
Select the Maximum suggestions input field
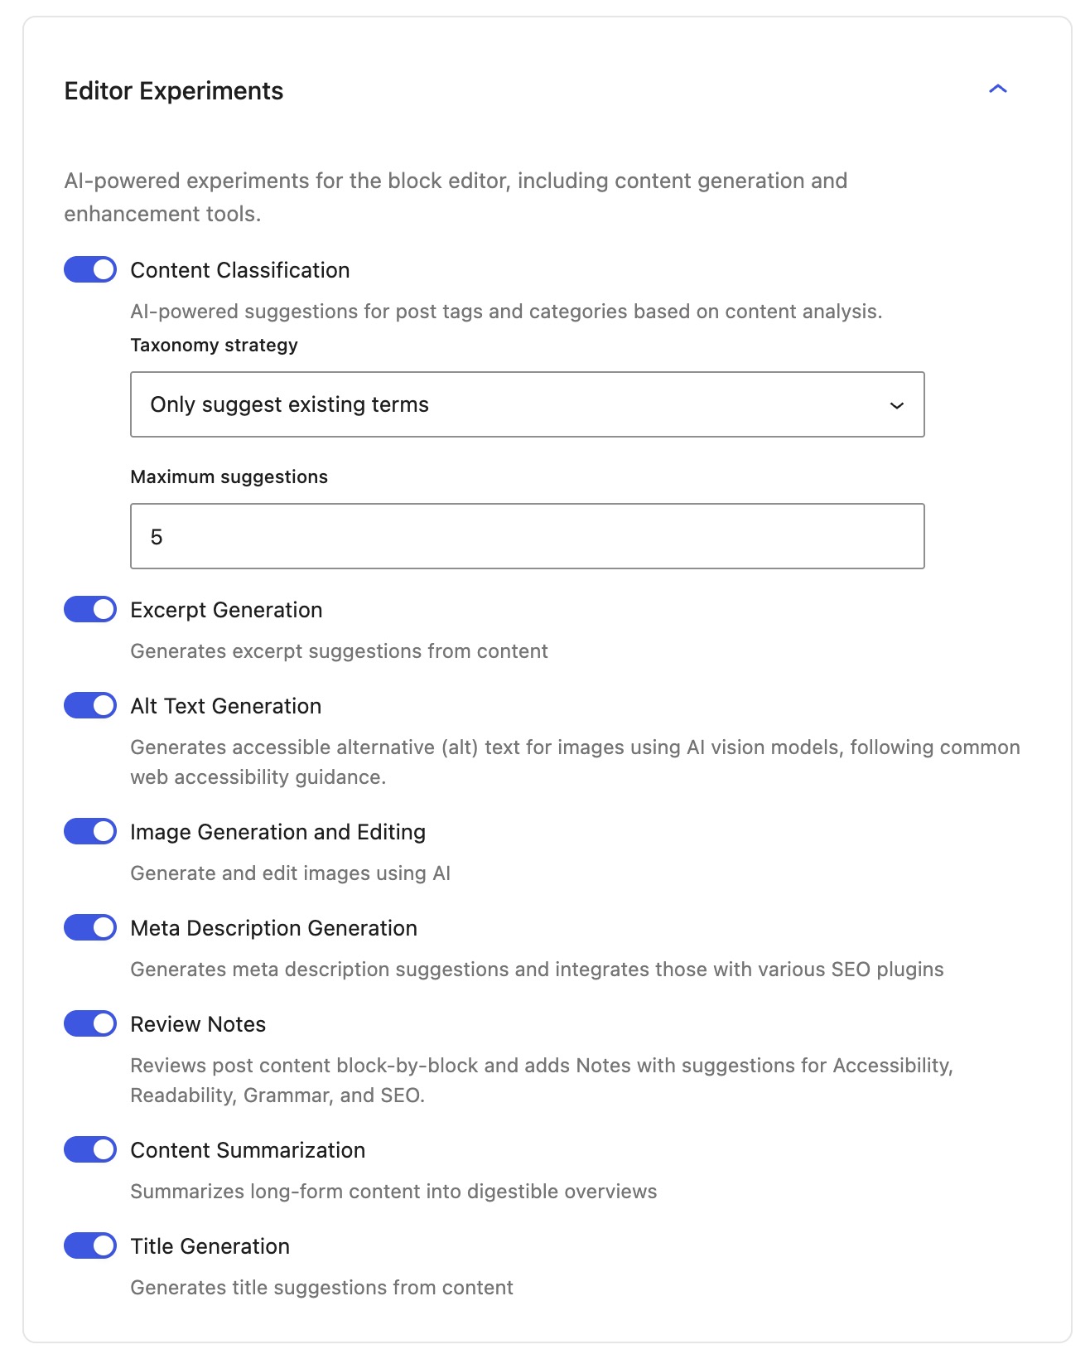point(526,535)
